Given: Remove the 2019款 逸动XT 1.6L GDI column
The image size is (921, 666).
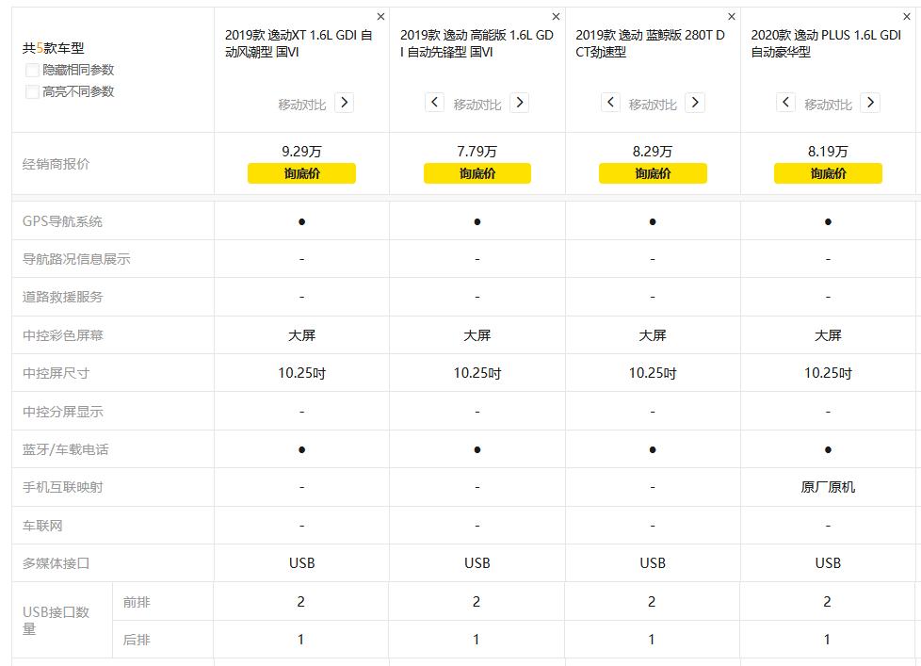Looking at the screenshot, I should click(380, 17).
